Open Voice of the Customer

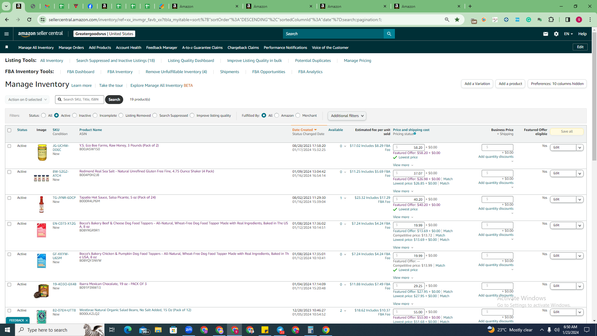tap(330, 48)
